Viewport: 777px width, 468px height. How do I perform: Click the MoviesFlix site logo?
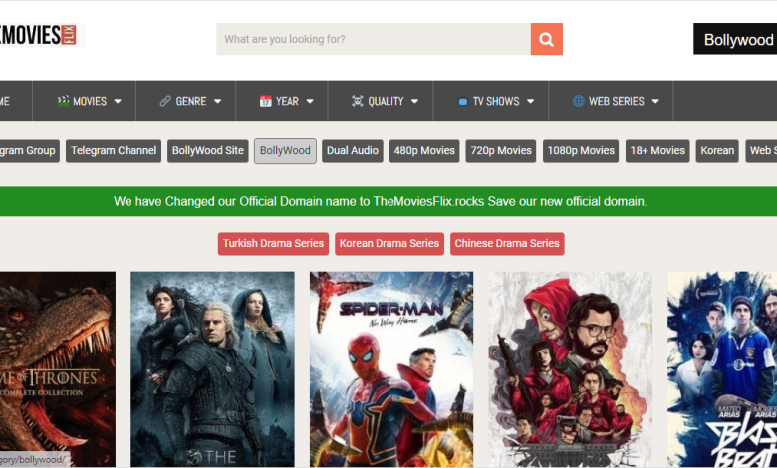(x=39, y=35)
